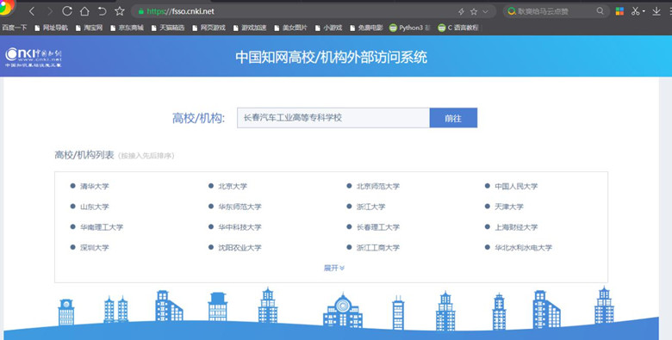Open the 天猫精选 bookmark
The width and height of the screenshot is (672, 340).
click(x=168, y=28)
